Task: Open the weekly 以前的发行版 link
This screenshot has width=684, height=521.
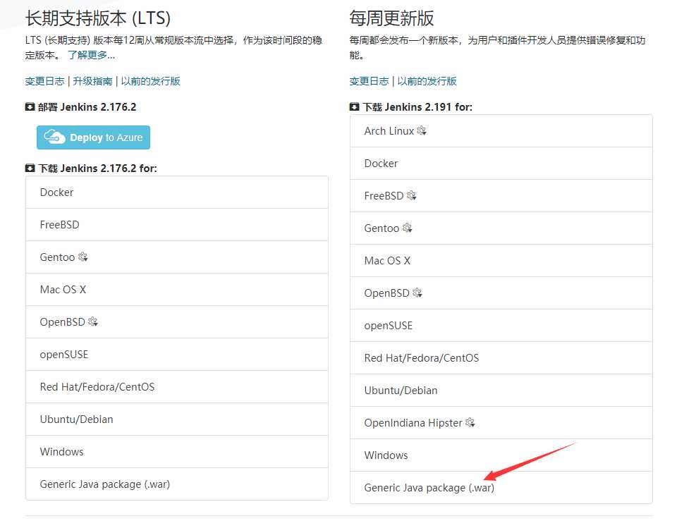Action: click(x=427, y=81)
